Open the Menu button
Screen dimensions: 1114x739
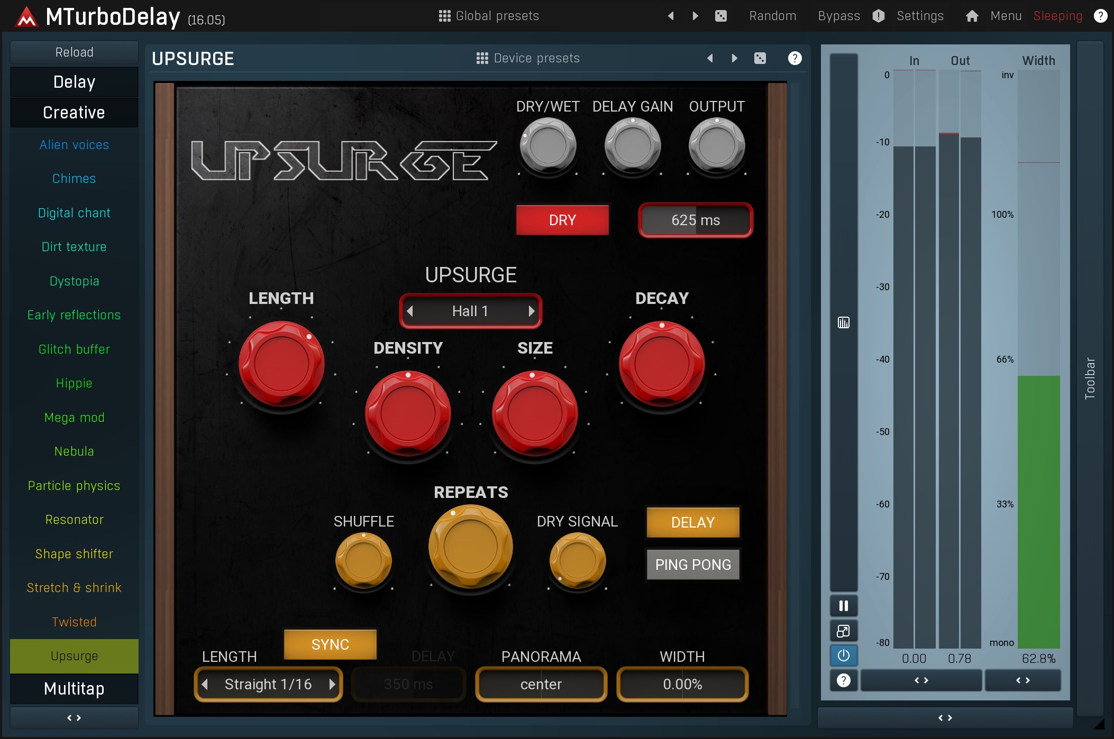pos(1006,16)
